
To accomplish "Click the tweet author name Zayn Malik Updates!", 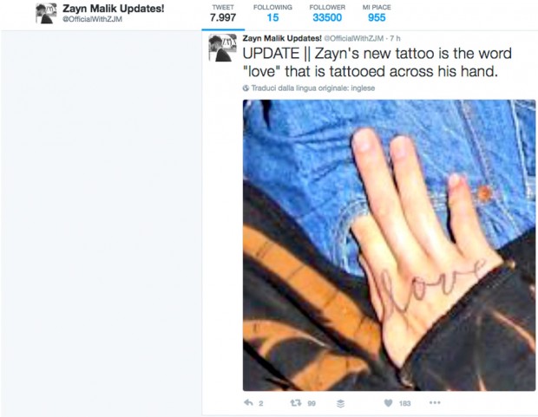I will [x=282, y=38].
